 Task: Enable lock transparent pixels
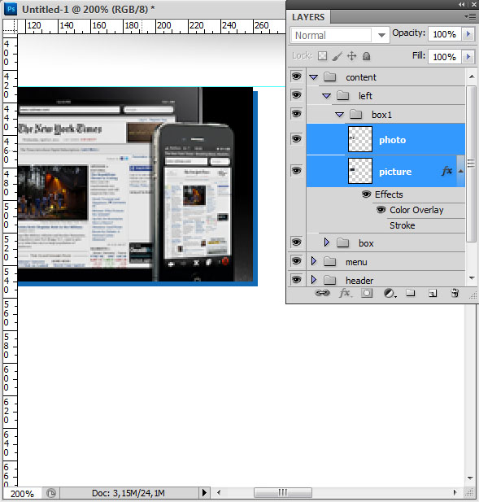[x=322, y=56]
